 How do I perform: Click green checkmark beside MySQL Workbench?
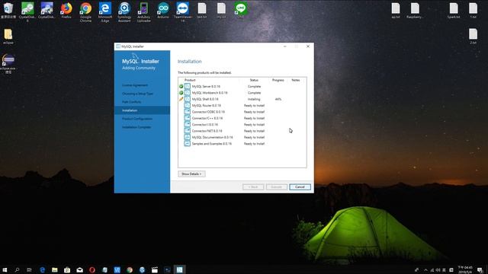point(181,93)
